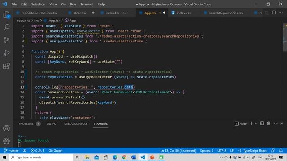This screenshot has width=287, height=161.
Task: Synchronize changes cloud icon in status bar
Action: click(x=25, y=151)
